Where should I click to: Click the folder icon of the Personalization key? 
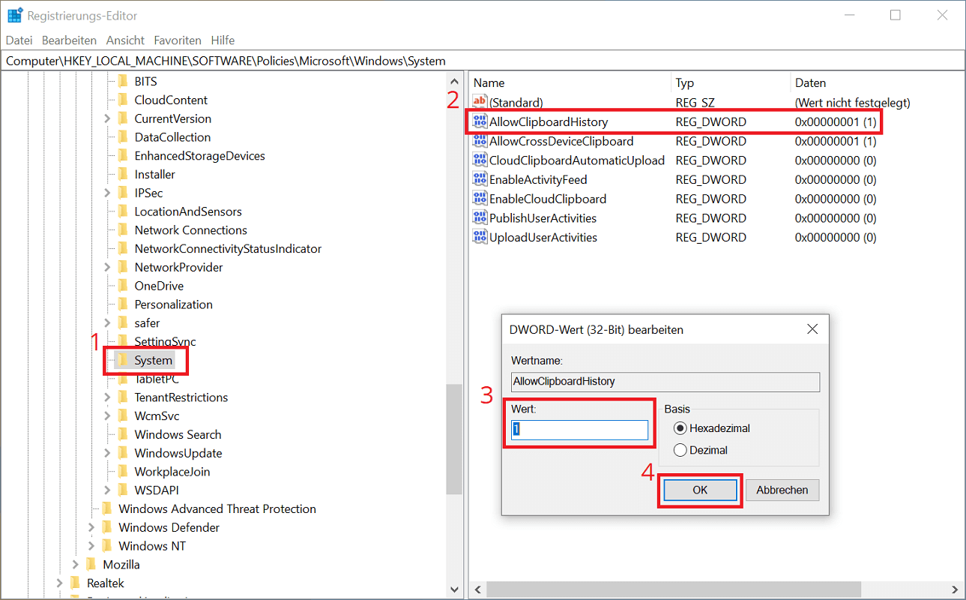(123, 304)
